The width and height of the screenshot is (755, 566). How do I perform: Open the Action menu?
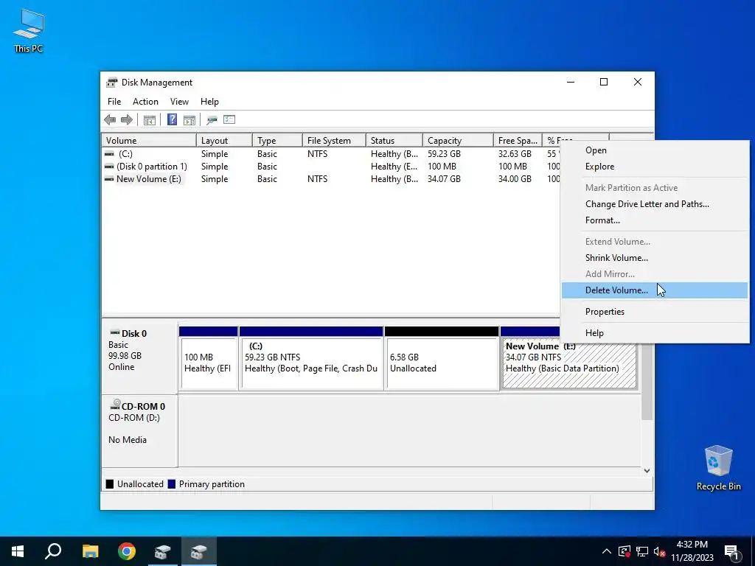145,102
